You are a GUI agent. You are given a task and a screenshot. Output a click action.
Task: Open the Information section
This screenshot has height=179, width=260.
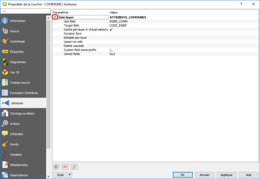pos(23,21)
